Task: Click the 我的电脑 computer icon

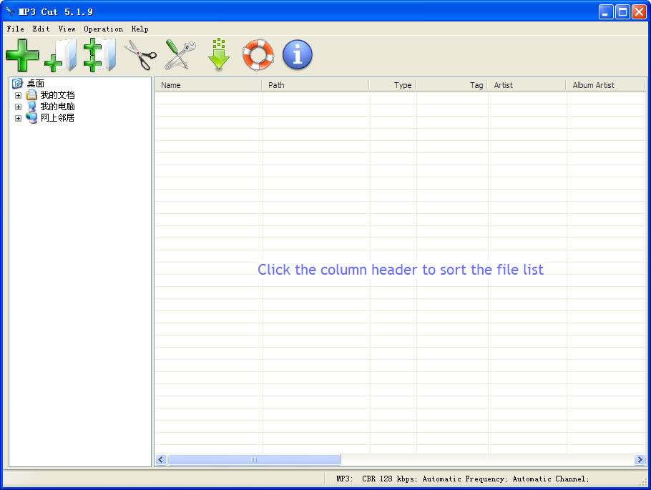Action: point(31,107)
